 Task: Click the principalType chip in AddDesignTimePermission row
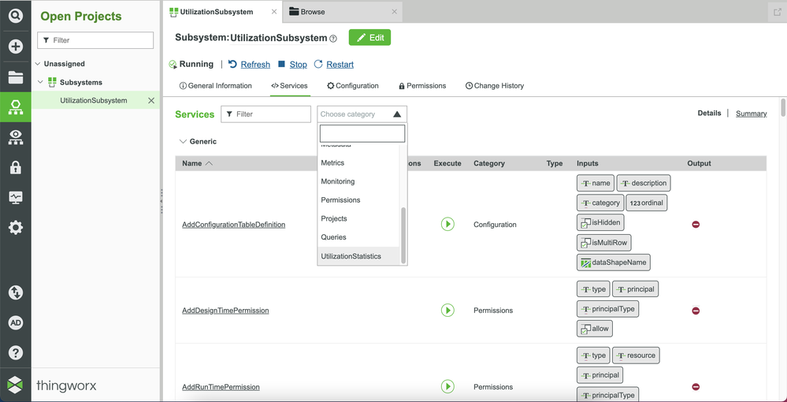pos(608,308)
